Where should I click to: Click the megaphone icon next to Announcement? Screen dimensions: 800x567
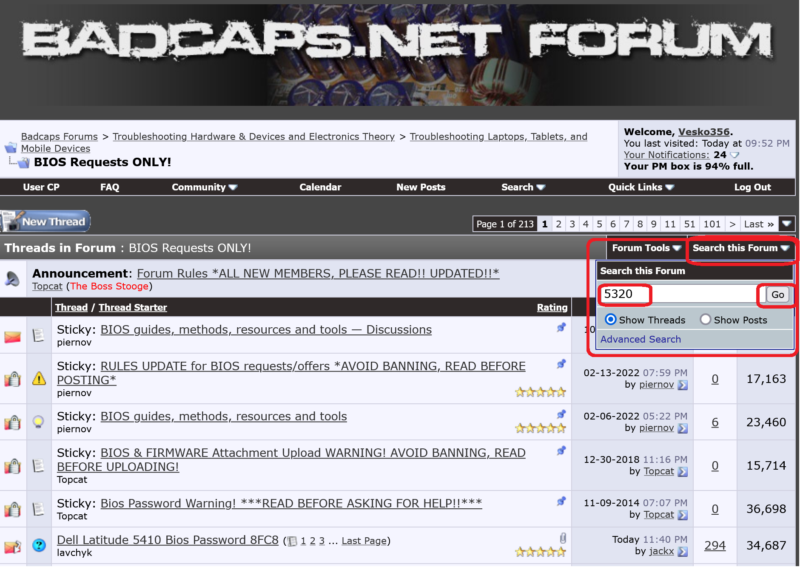(12, 279)
